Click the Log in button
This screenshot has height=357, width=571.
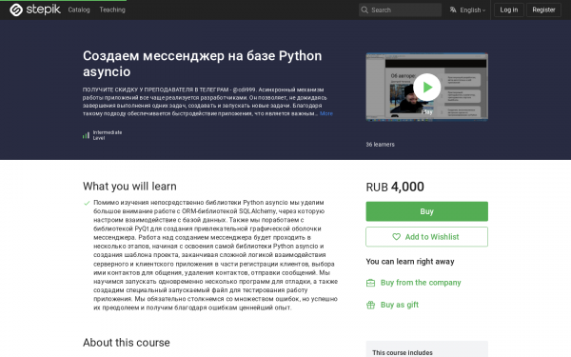coord(509,10)
